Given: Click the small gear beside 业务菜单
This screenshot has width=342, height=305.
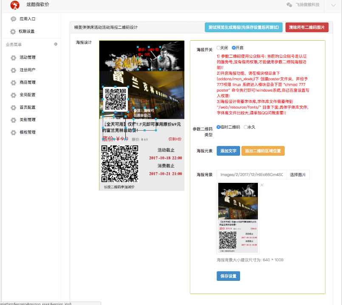Looking at the screenshot, I should pos(56,44).
